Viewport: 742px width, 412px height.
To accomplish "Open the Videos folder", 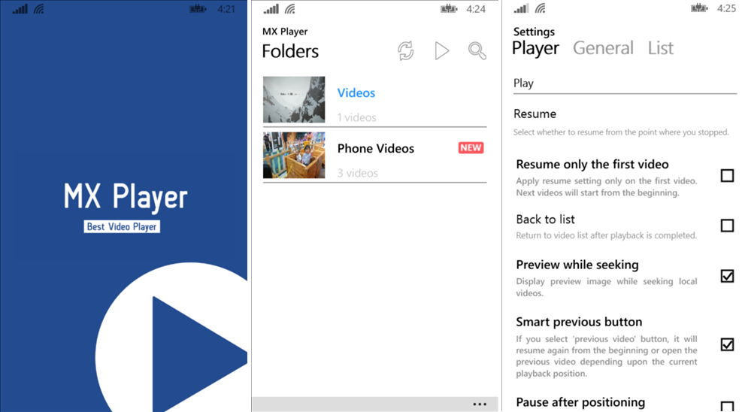I will point(374,101).
